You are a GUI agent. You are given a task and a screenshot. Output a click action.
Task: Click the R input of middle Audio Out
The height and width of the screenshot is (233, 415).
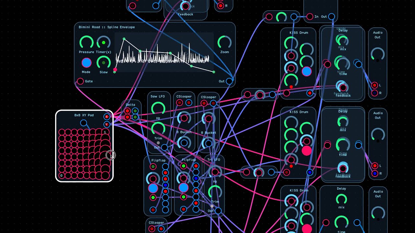375,173
